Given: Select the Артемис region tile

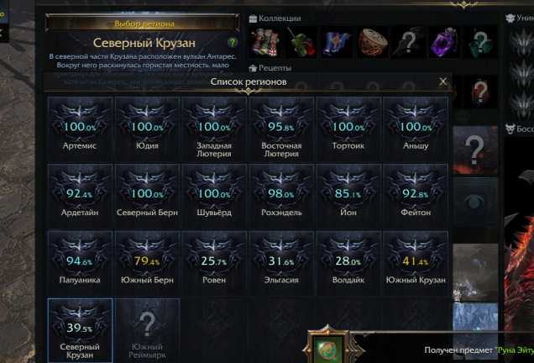Looking at the screenshot, I should (x=80, y=129).
